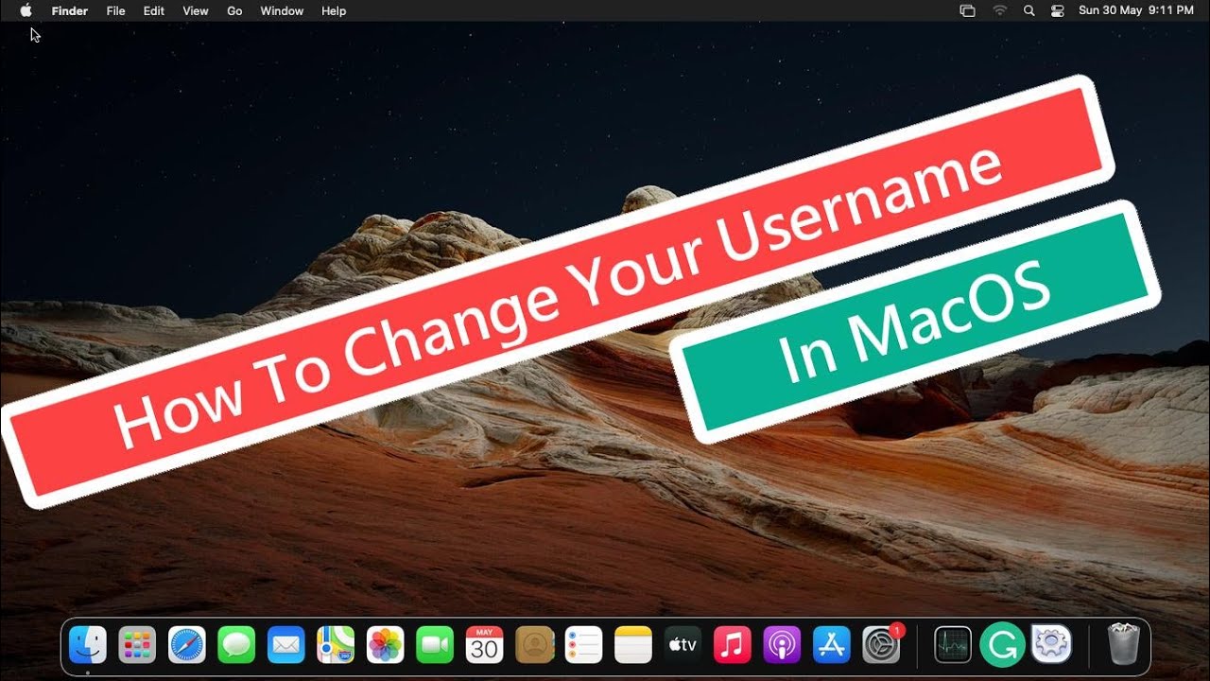
Task: Open the Safari browser icon
Action: point(187,645)
